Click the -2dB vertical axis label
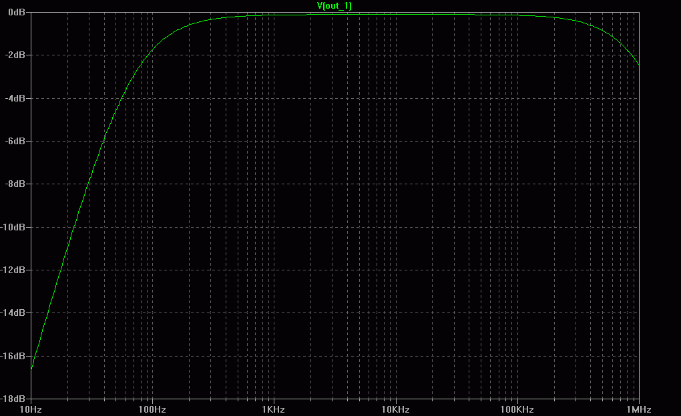This screenshot has width=681, height=416. 15,55
